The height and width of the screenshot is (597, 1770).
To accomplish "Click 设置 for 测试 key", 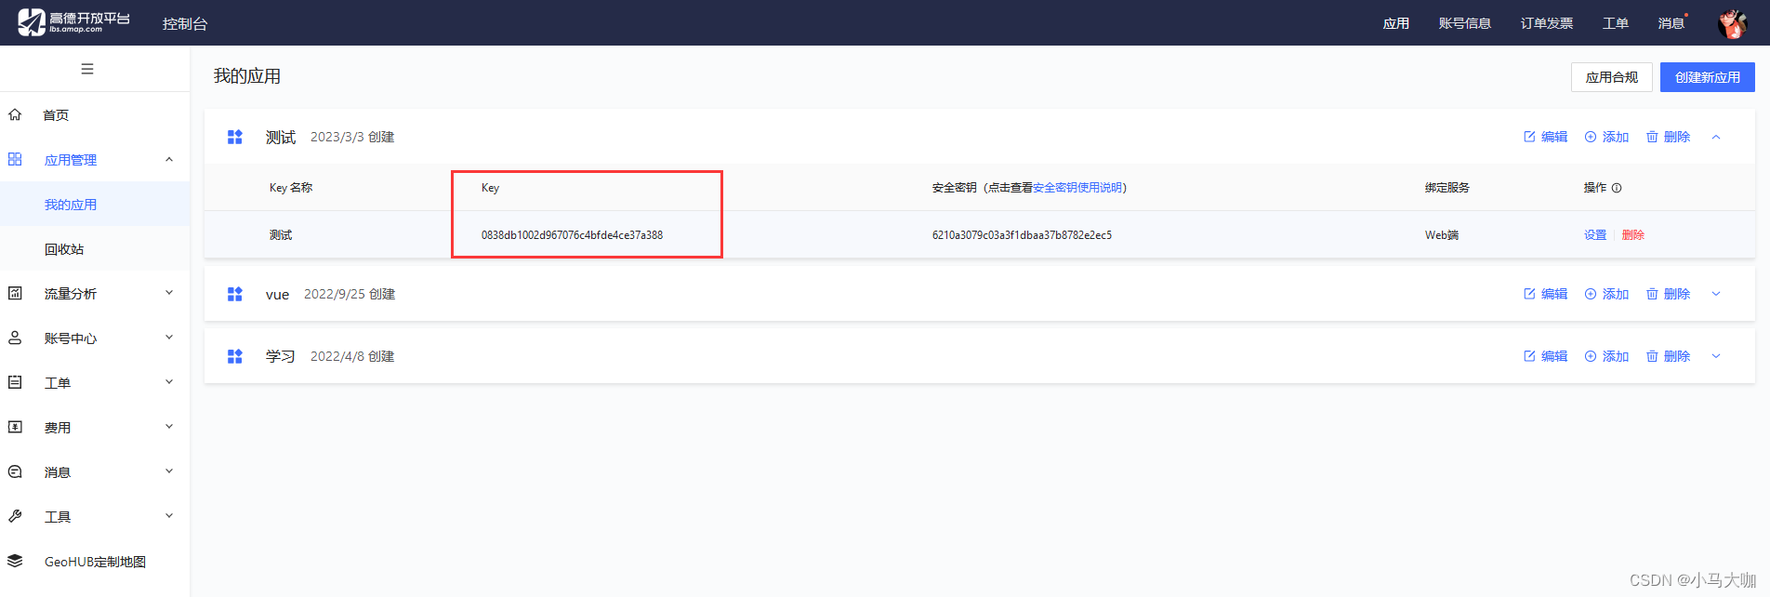I will pos(1595,235).
